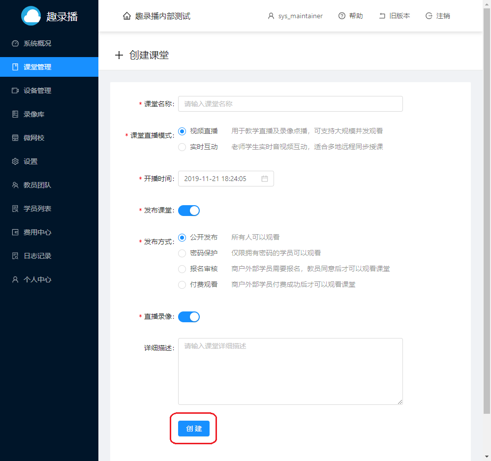Click the 设备管理 camera icon

click(15, 91)
